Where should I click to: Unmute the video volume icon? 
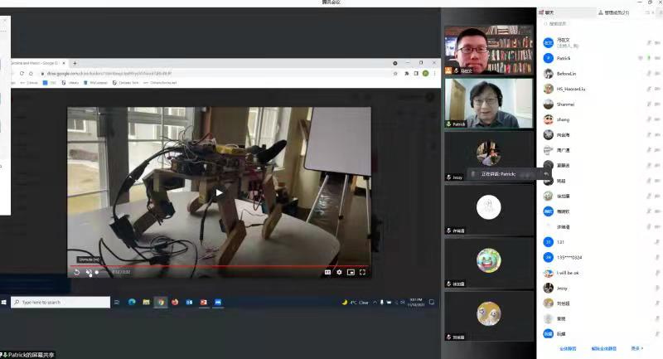click(x=88, y=272)
